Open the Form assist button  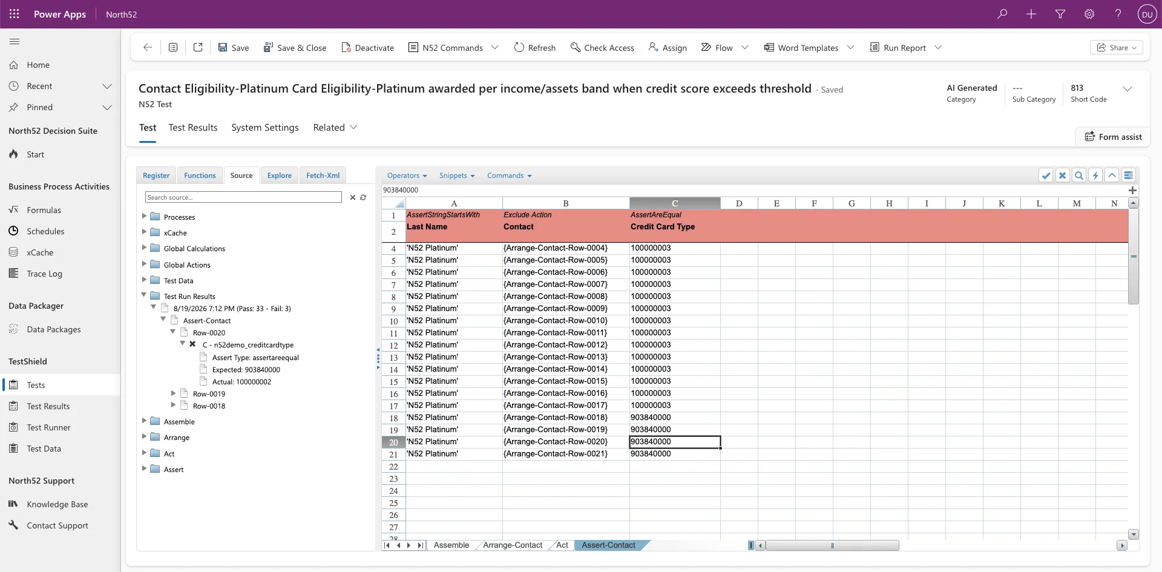tap(1113, 137)
